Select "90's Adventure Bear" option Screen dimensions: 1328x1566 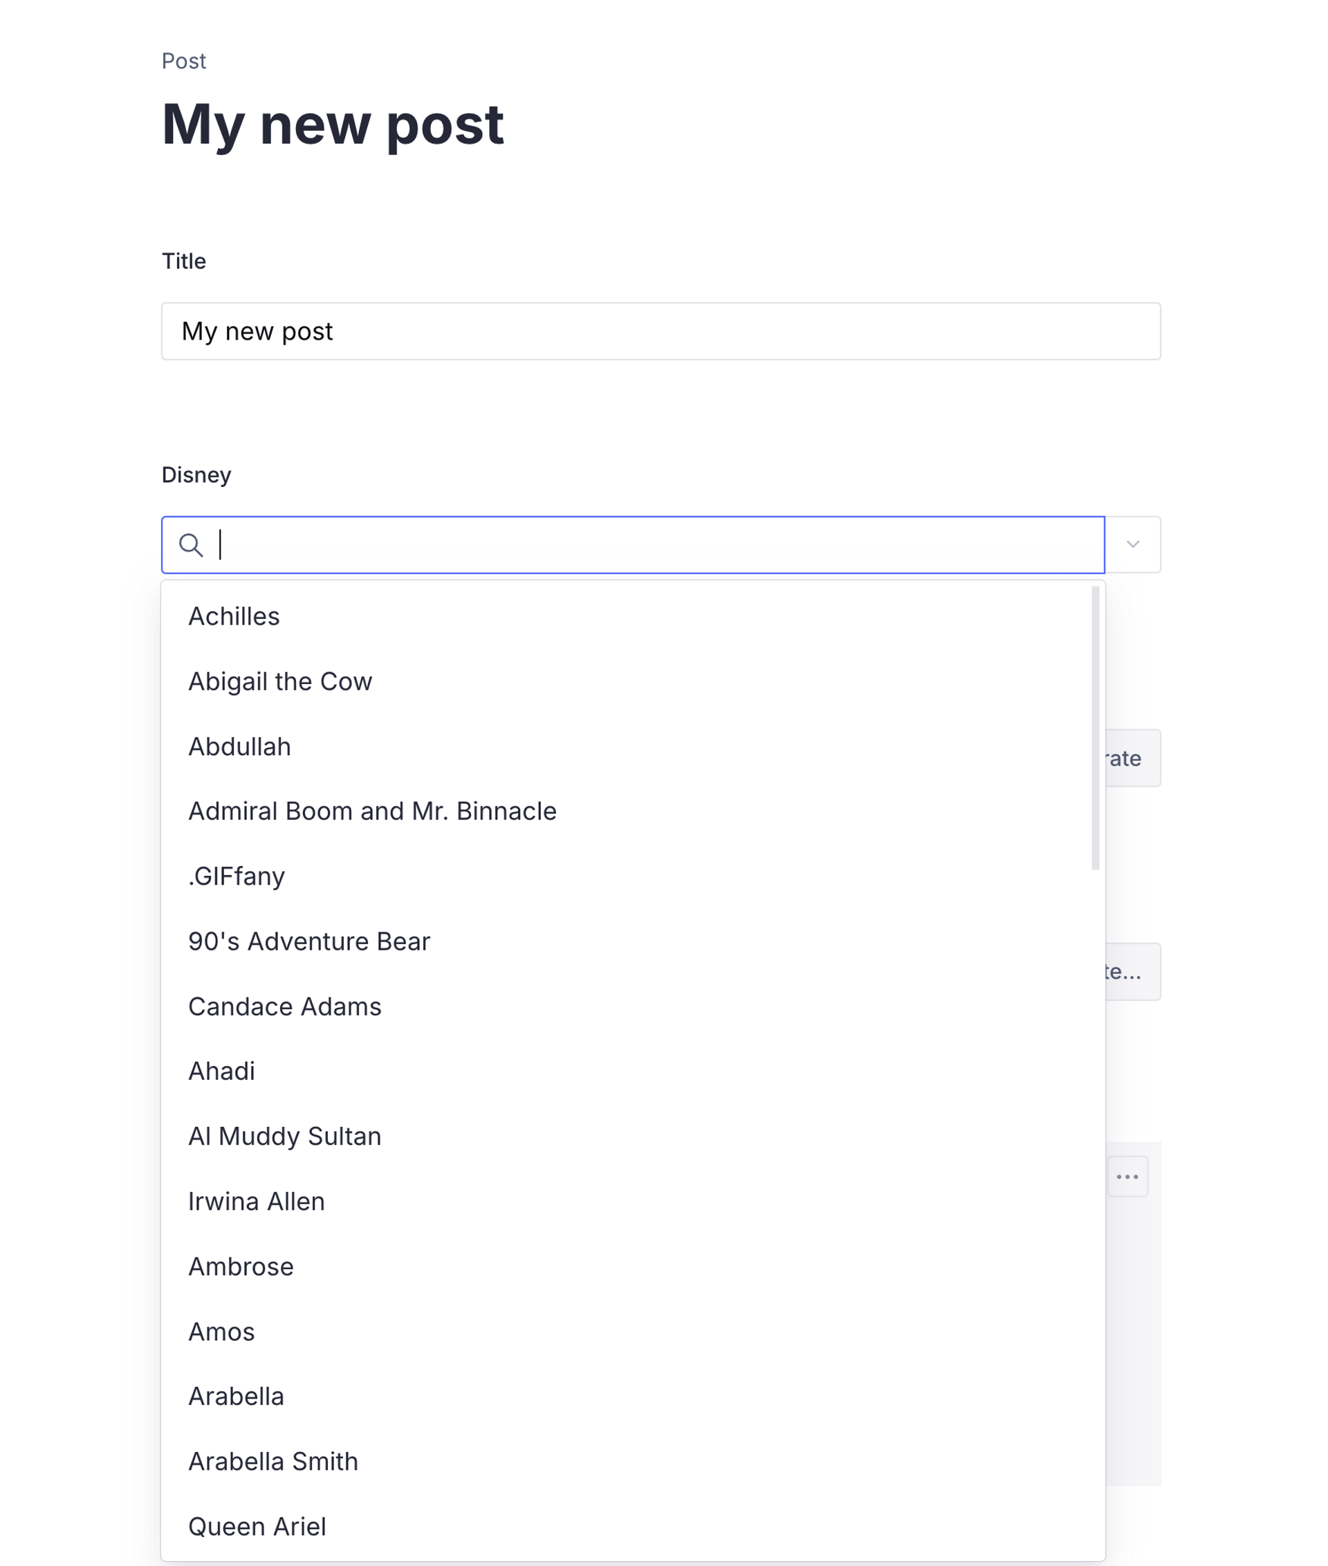pos(308,941)
